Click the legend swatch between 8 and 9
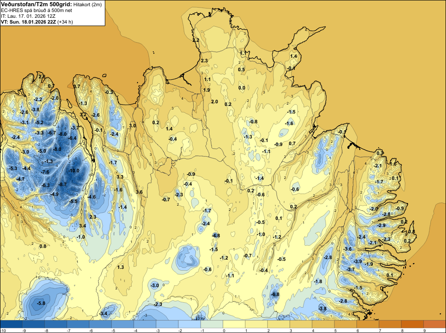 coord(413,324)
